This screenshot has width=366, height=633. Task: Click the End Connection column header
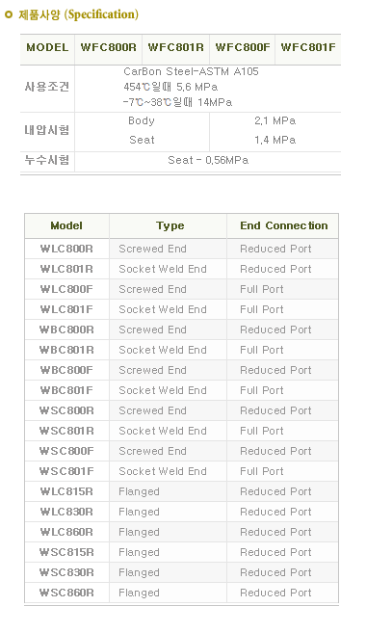tap(284, 225)
